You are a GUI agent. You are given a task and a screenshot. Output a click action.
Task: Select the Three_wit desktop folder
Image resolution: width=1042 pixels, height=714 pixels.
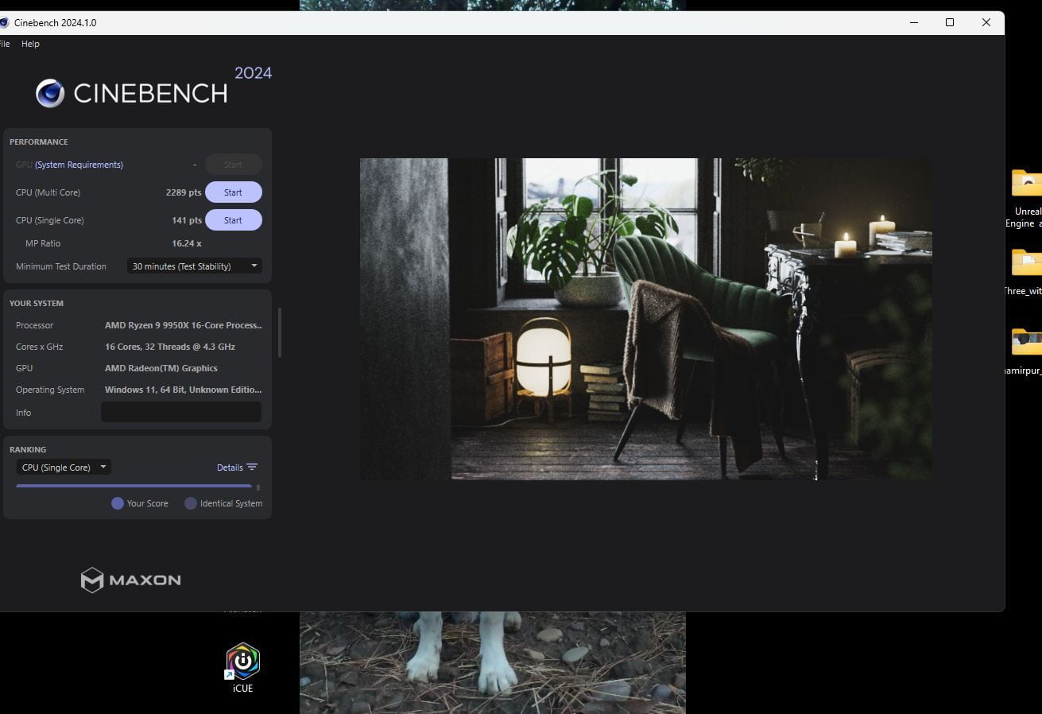click(x=1026, y=272)
